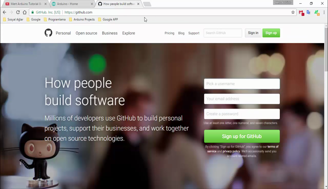This screenshot has width=328, height=189.
Task: Click the Sign up for GitHub button
Action: tap(242, 136)
